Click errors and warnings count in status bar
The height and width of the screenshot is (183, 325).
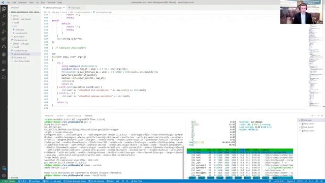(22, 181)
